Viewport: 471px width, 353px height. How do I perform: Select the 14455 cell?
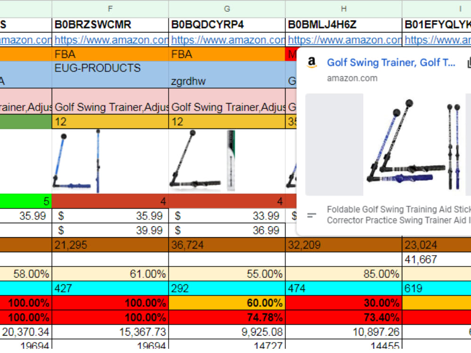(x=344, y=345)
